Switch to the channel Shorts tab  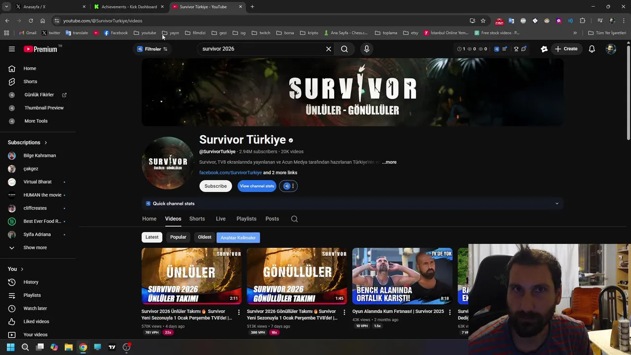pos(197,219)
